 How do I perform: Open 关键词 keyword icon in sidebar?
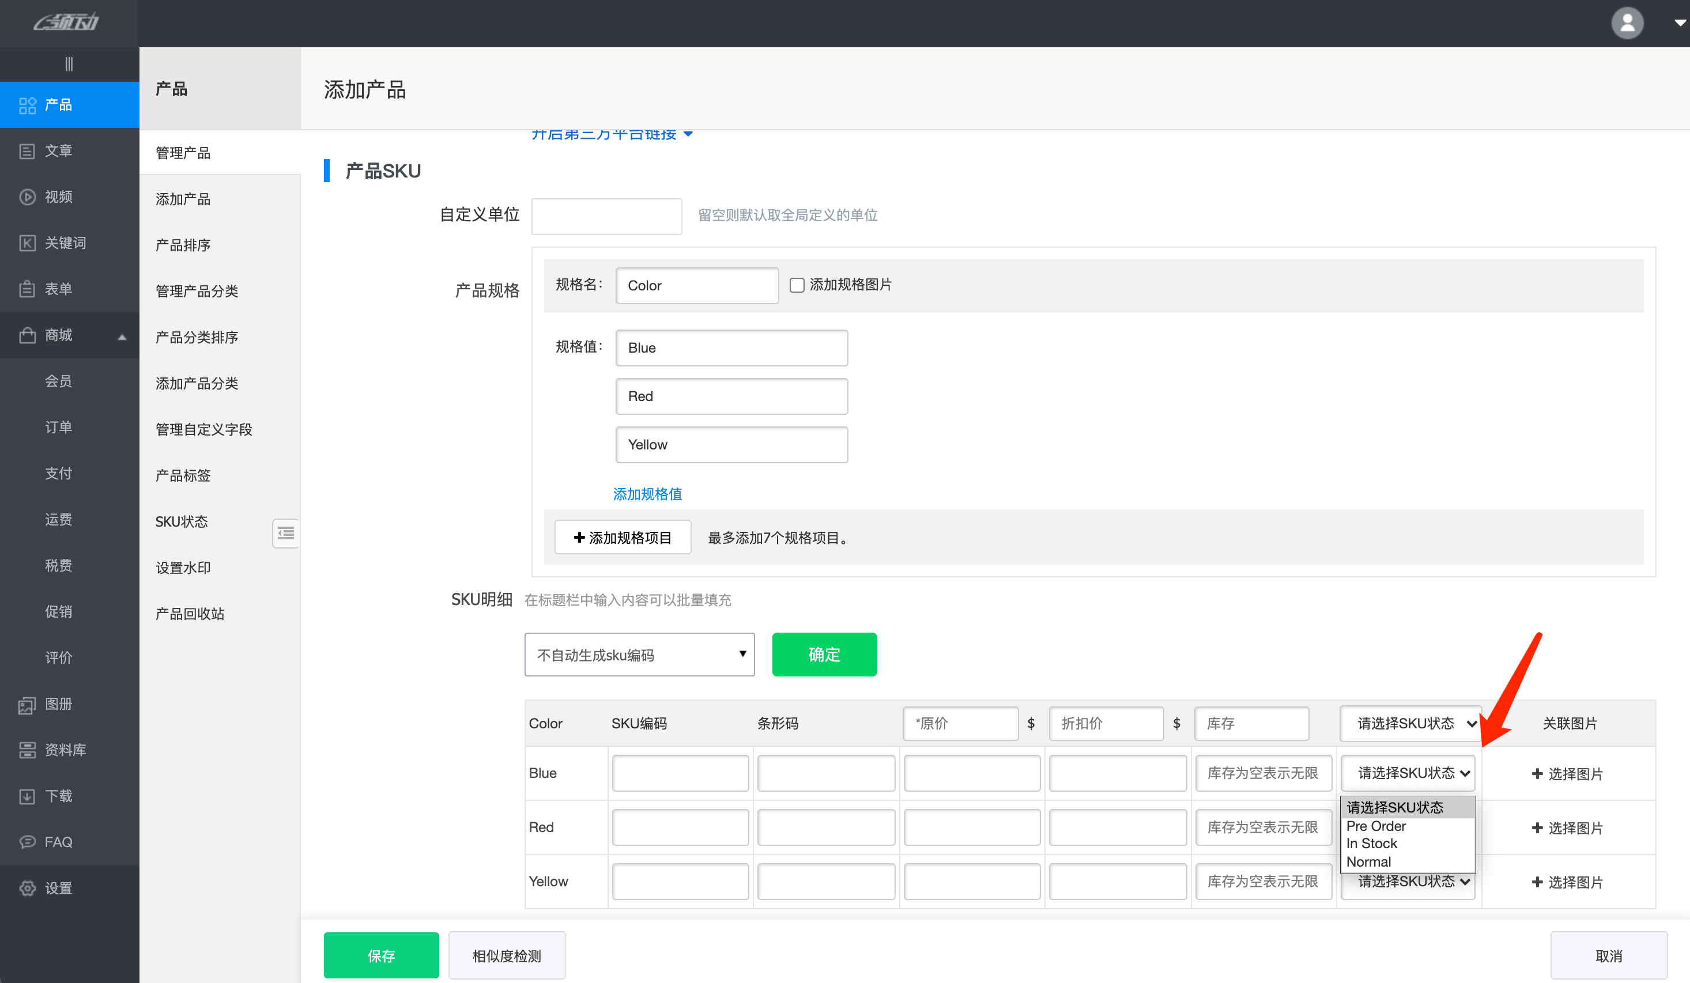click(x=27, y=243)
